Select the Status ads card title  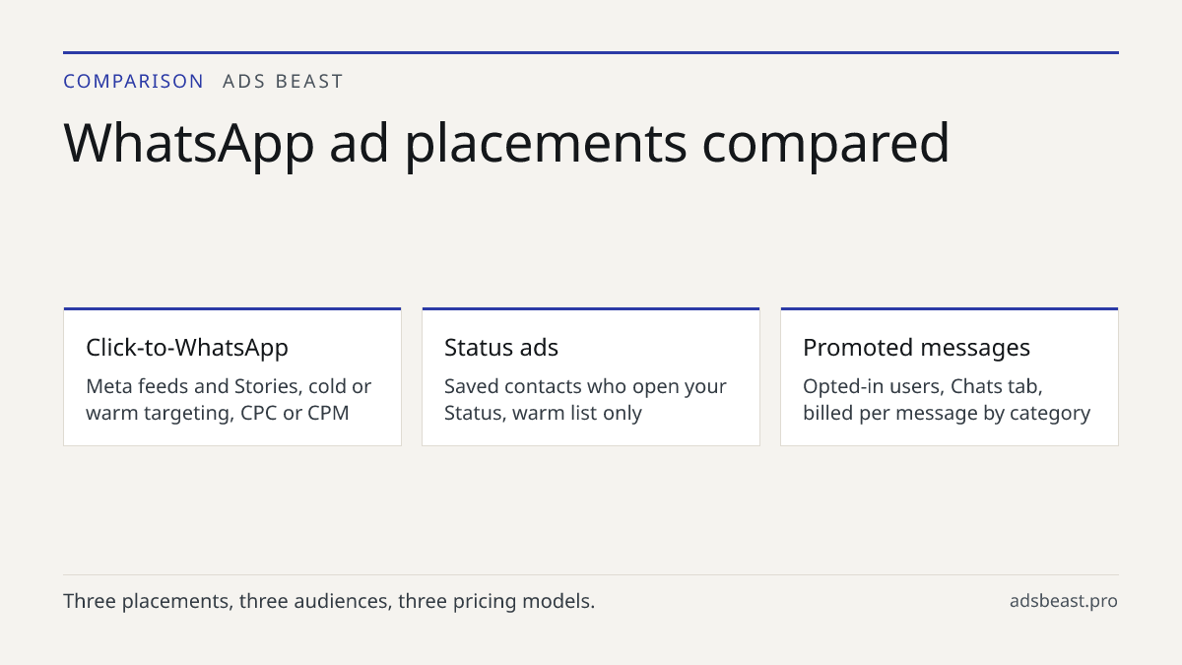[x=501, y=348]
